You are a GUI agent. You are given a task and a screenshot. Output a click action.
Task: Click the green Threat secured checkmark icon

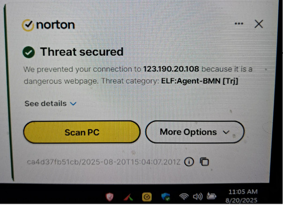click(29, 52)
